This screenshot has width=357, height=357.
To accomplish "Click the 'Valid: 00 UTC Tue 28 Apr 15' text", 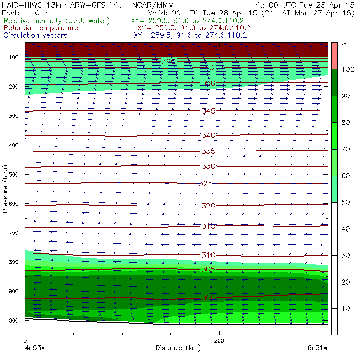I will [x=203, y=13].
